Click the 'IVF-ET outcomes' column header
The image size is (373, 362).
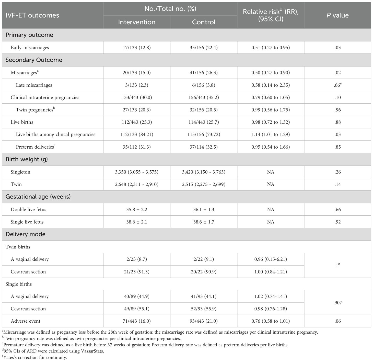tap(32, 15)
